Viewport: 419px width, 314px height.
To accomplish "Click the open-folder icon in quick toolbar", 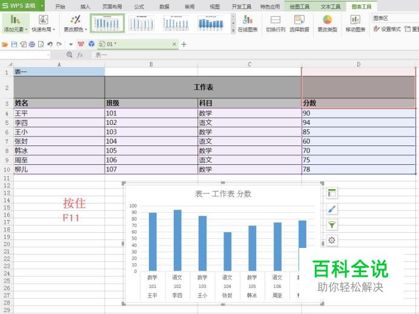I will 5,44.
